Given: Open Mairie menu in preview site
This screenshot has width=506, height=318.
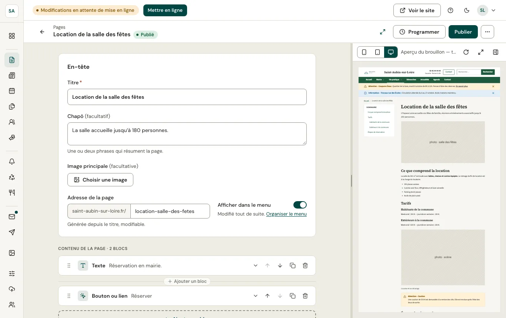Looking at the screenshot, I should coord(380,79).
